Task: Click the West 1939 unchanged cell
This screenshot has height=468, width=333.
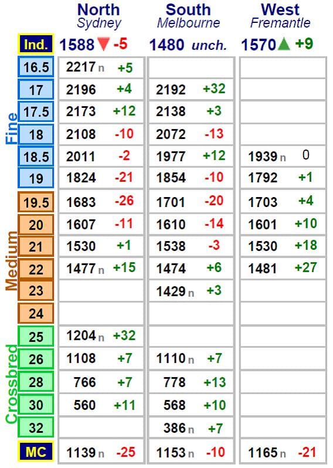Action: (x=283, y=156)
